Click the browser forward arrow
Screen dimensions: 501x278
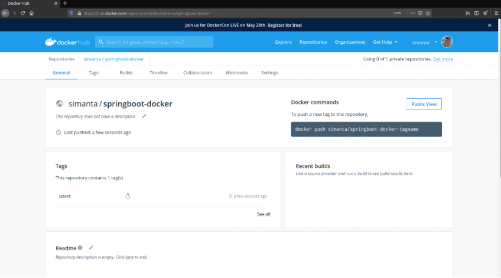tap(14, 13)
